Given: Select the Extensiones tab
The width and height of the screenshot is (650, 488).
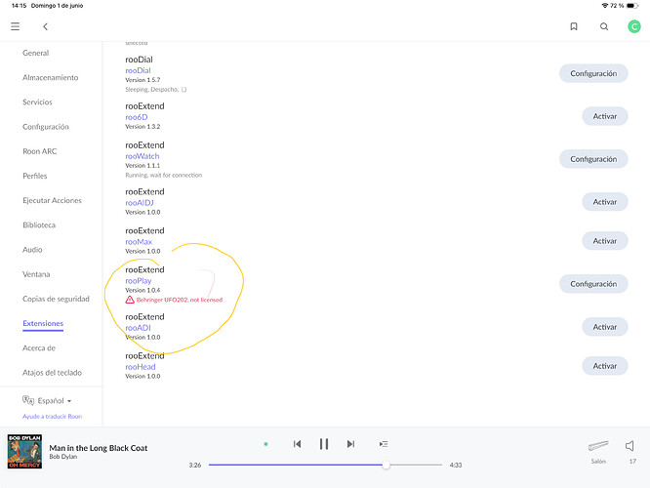Looking at the screenshot, I should (x=43, y=323).
